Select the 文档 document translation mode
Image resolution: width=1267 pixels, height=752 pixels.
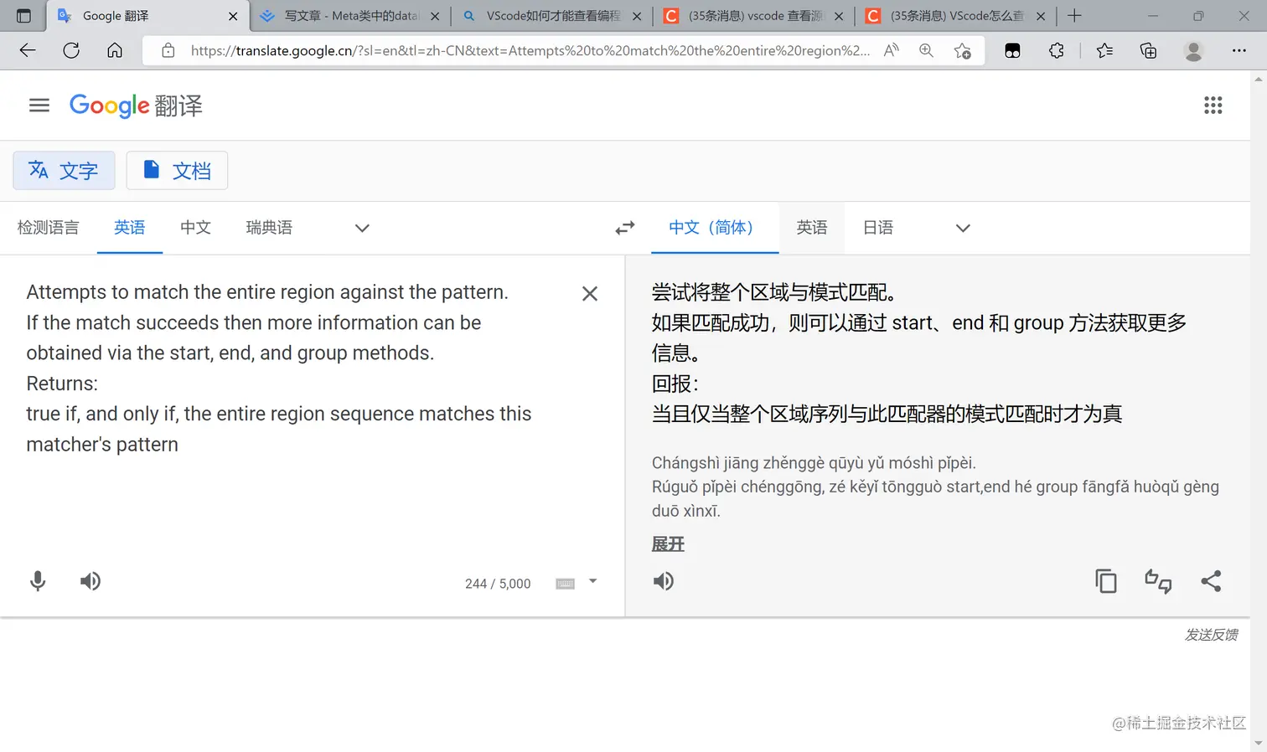(177, 171)
